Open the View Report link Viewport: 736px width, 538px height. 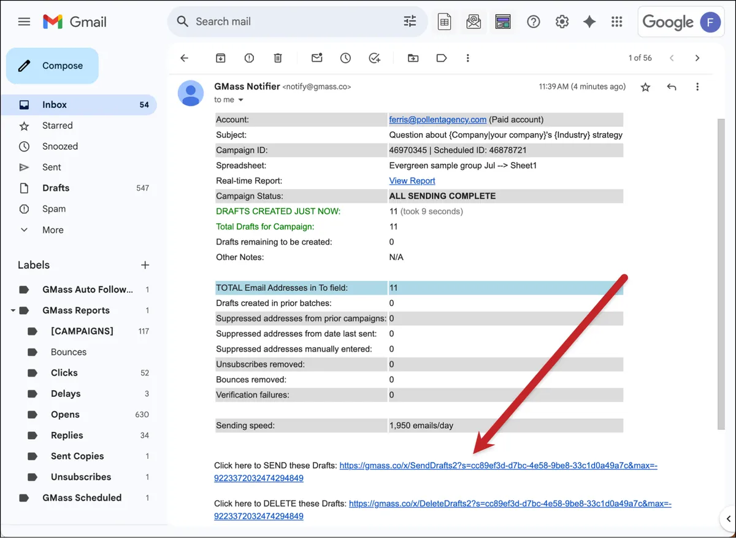tap(412, 181)
